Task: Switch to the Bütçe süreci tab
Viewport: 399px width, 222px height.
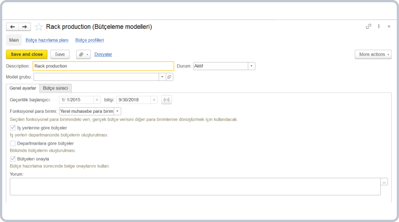Action: point(55,88)
